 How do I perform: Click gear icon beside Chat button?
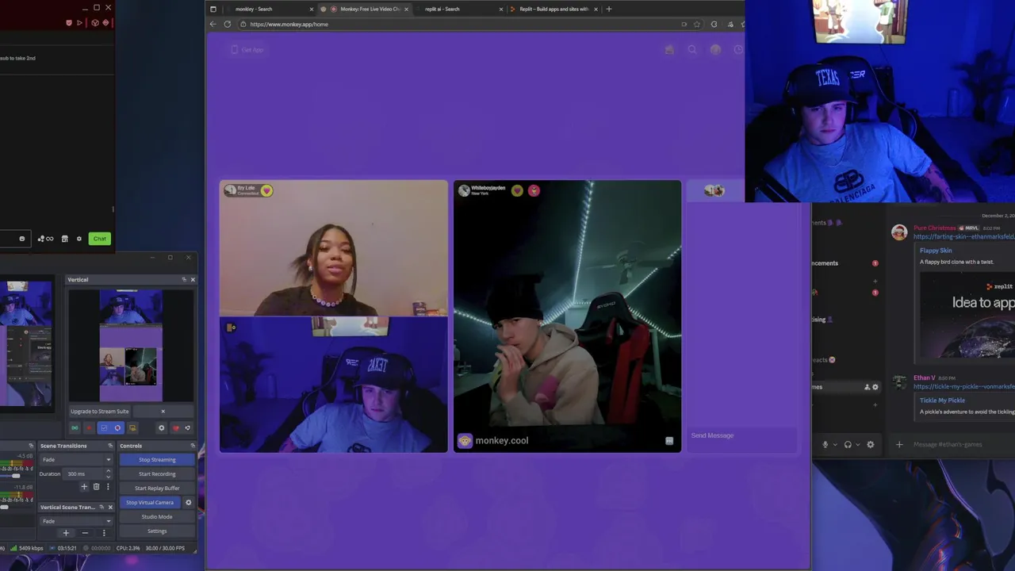(79, 239)
